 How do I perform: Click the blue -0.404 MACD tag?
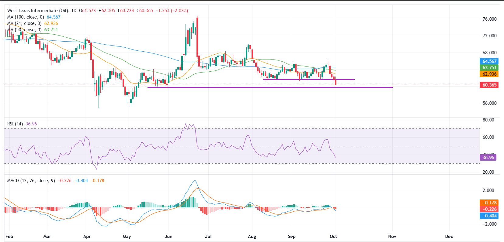[x=489, y=216]
